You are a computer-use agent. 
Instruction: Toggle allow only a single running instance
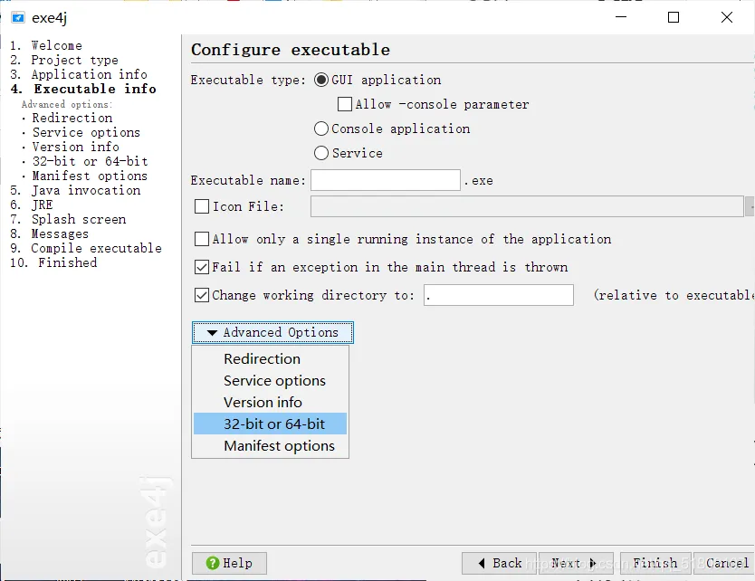[202, 240]
